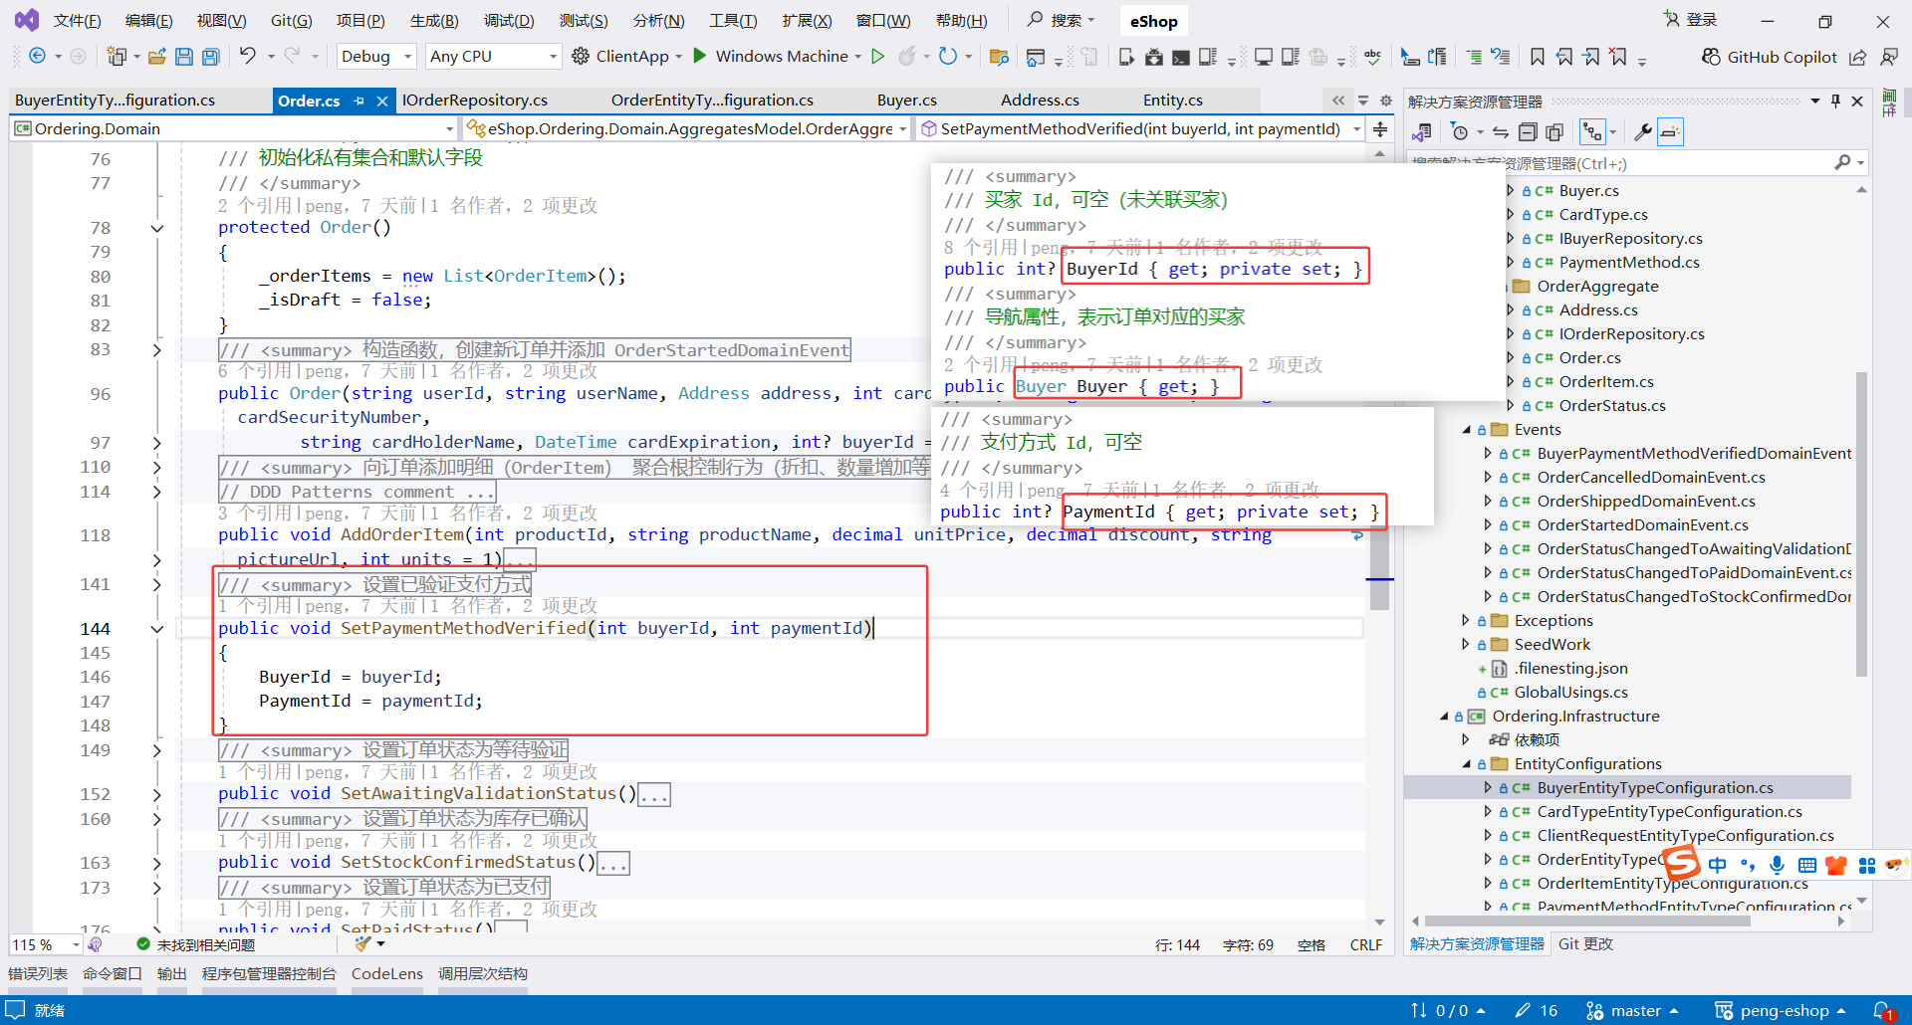Viewport: 1912px width, 1025px height.
Task: Collapse the Events folder in Solution Explorer
Action: point(1466,430)
